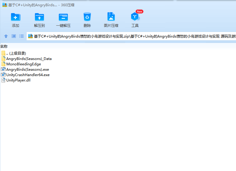The image size is (236, 171).
Task: Click the window title text 基于C#+Unity的AngryBirds
Action: (x=33, y=5)
